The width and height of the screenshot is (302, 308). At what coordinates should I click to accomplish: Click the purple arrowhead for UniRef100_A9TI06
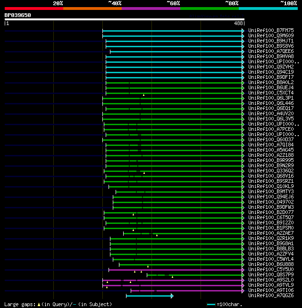tap(243, 291)
